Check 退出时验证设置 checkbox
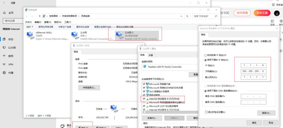The width and height of the screenshot is (283, 128). click(206, 112)
